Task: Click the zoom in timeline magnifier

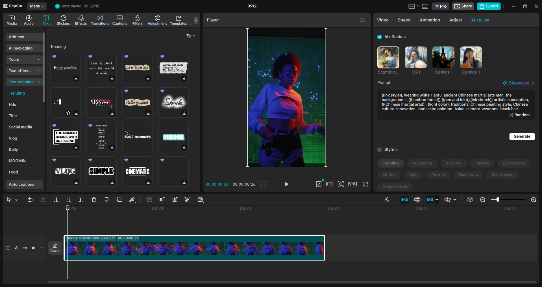Action: point(534,200)
